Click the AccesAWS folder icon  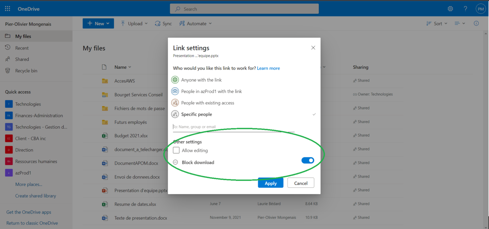(x=105, y=81)
